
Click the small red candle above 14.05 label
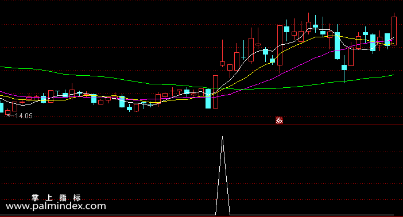pyautogui.click(x=7, y=112)
